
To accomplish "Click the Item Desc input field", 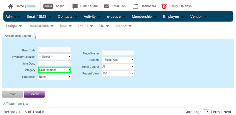I will (55, 63).
